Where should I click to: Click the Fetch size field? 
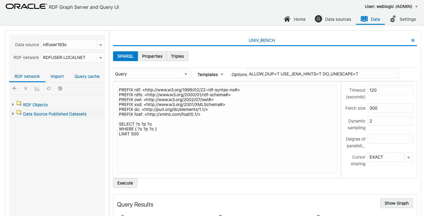pos(390,108)
